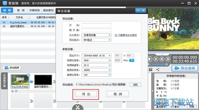The height and width of the screenshot is (110, 199).
Task: Click the blue bitrate help question icon
Action: pos(132,60)
